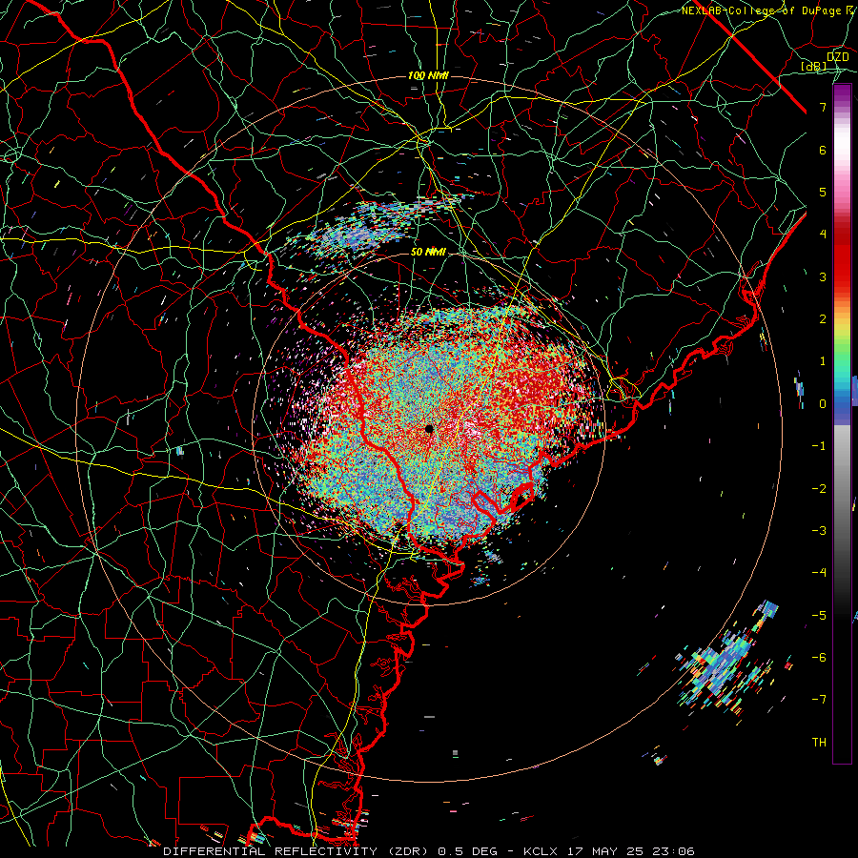
Task: Click the KCLX radar site center dot
Action: point(429,428)
